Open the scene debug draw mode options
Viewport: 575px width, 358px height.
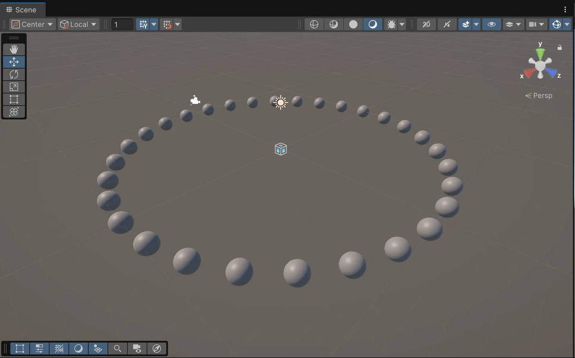(401, 24)
